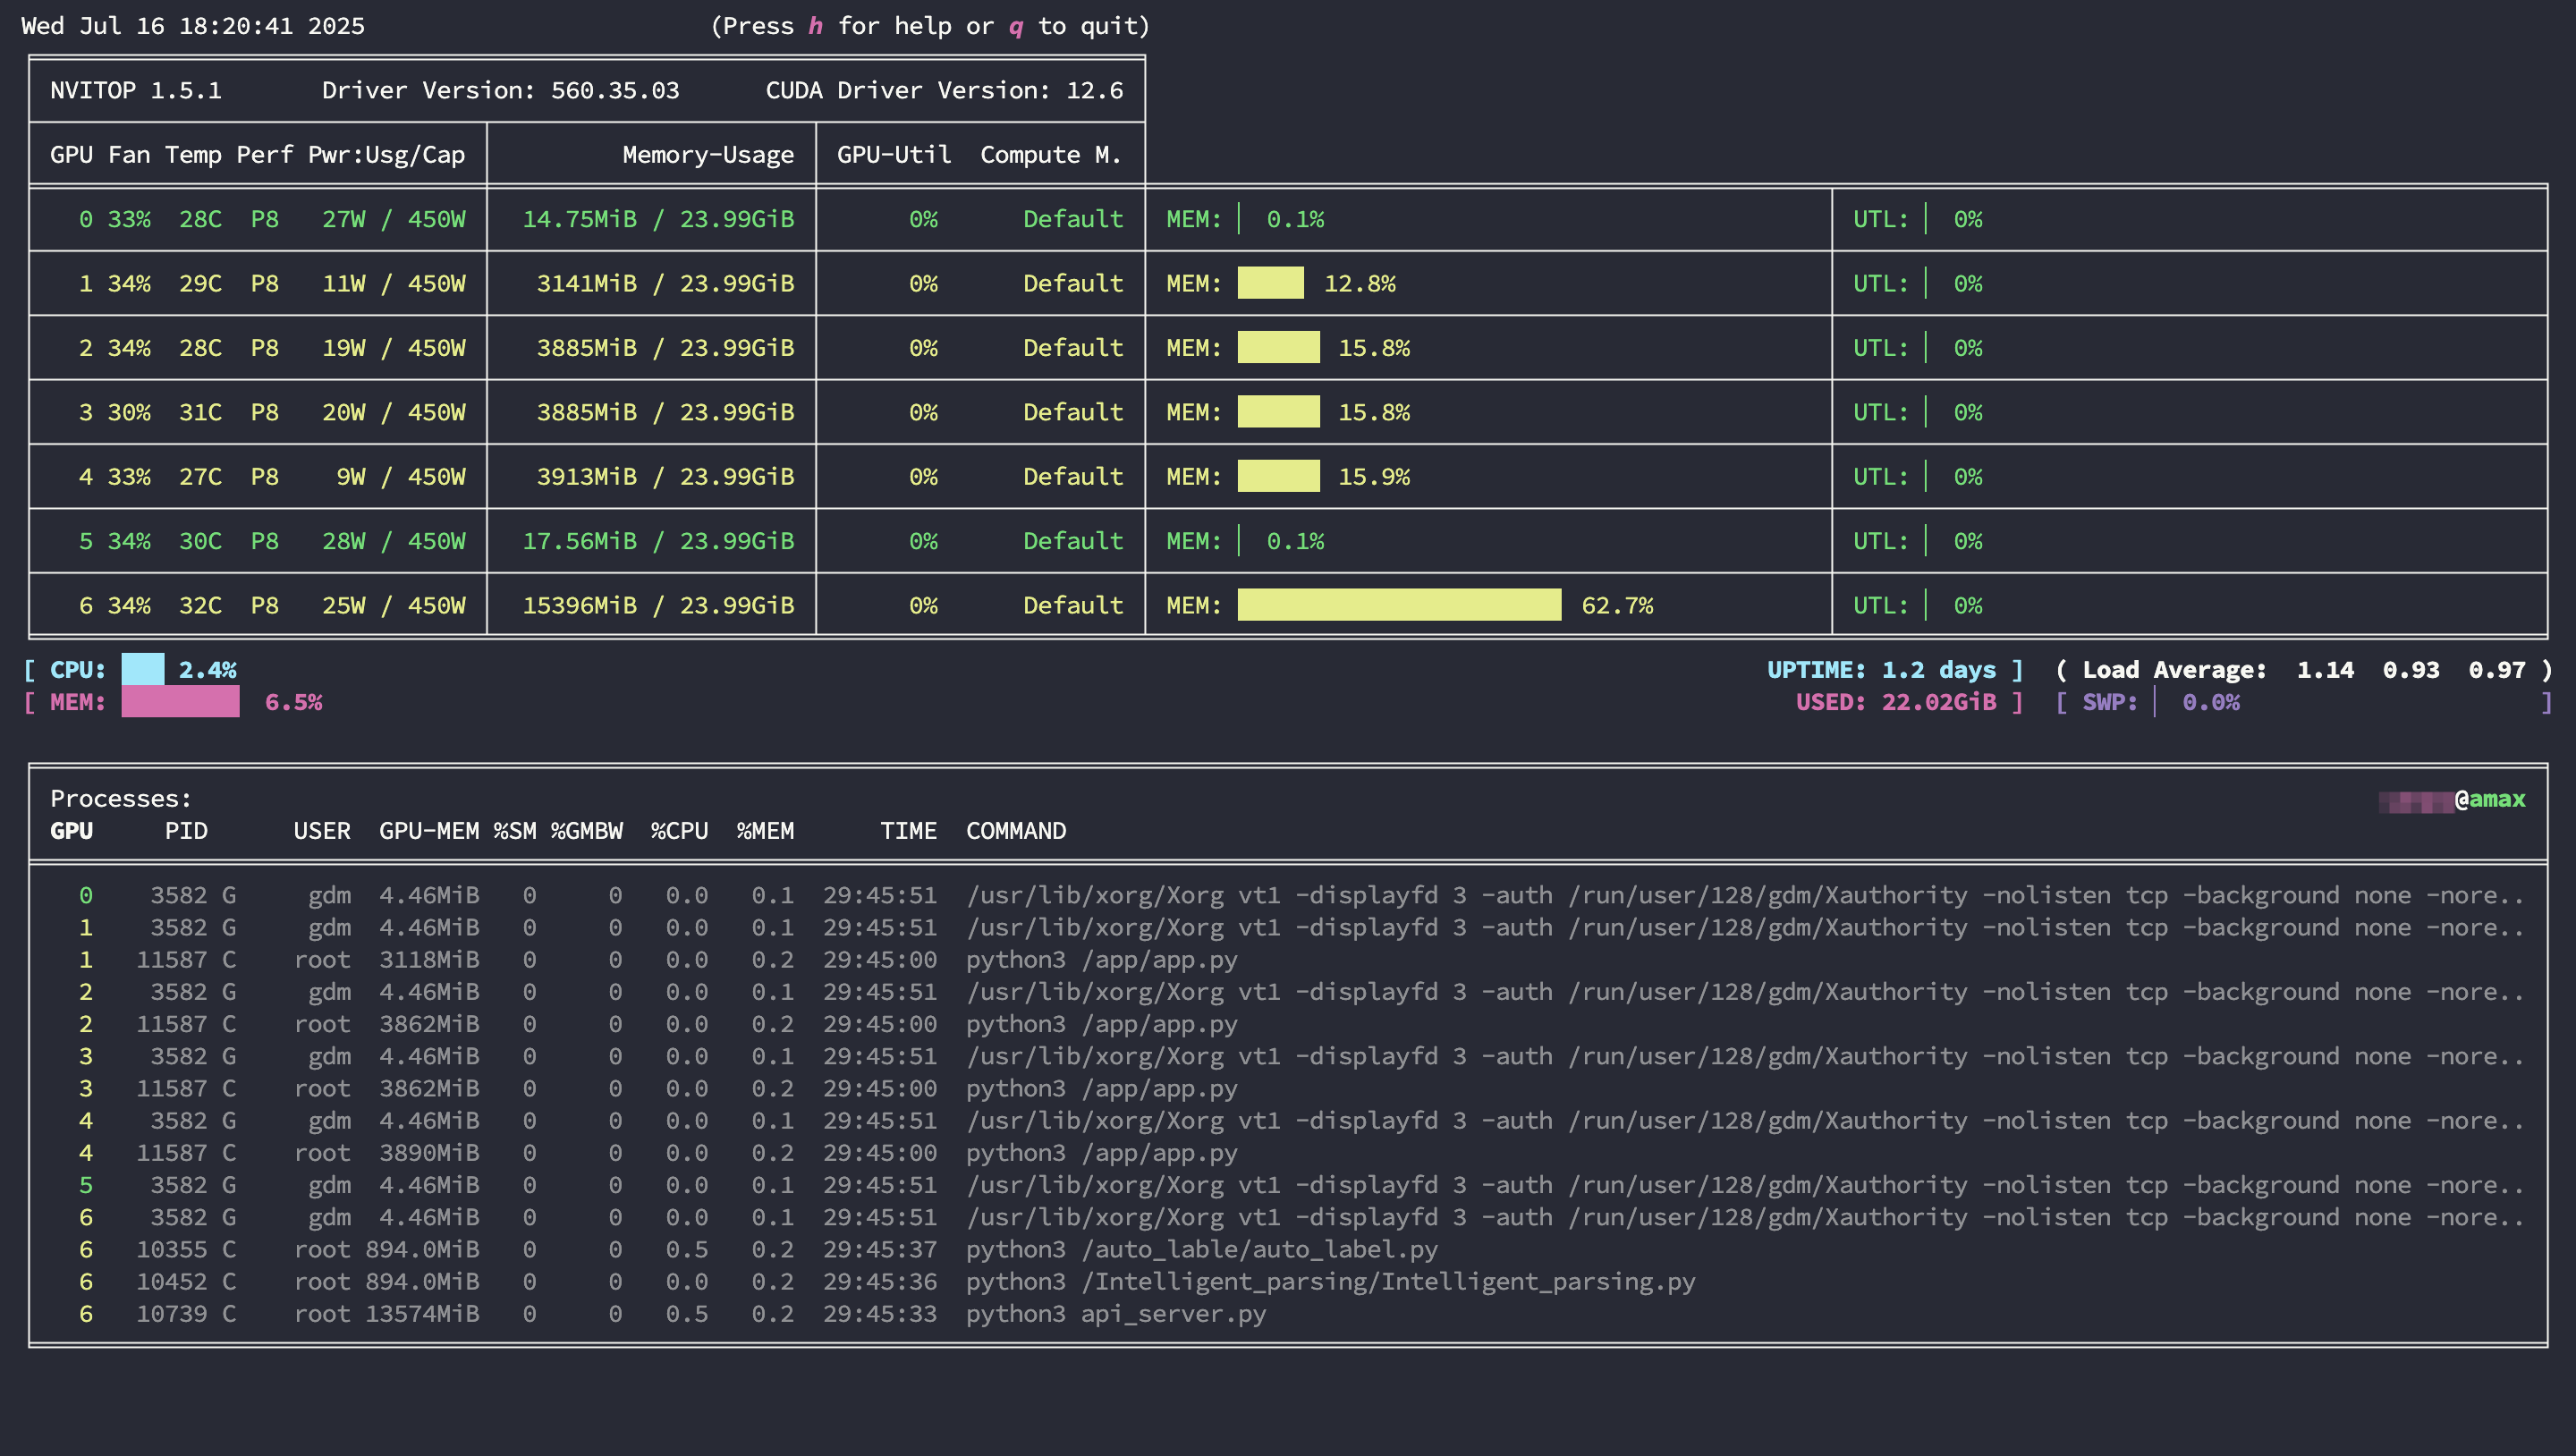Image resolution: width=2576 pixels, height=1456 pixels.
Task: Click GPU 6 memory usage bar
Action: pos(1398,605)
